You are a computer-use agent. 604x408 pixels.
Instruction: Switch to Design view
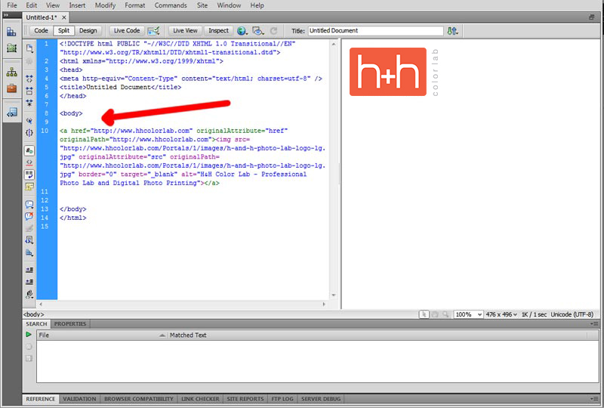[88, 30]
